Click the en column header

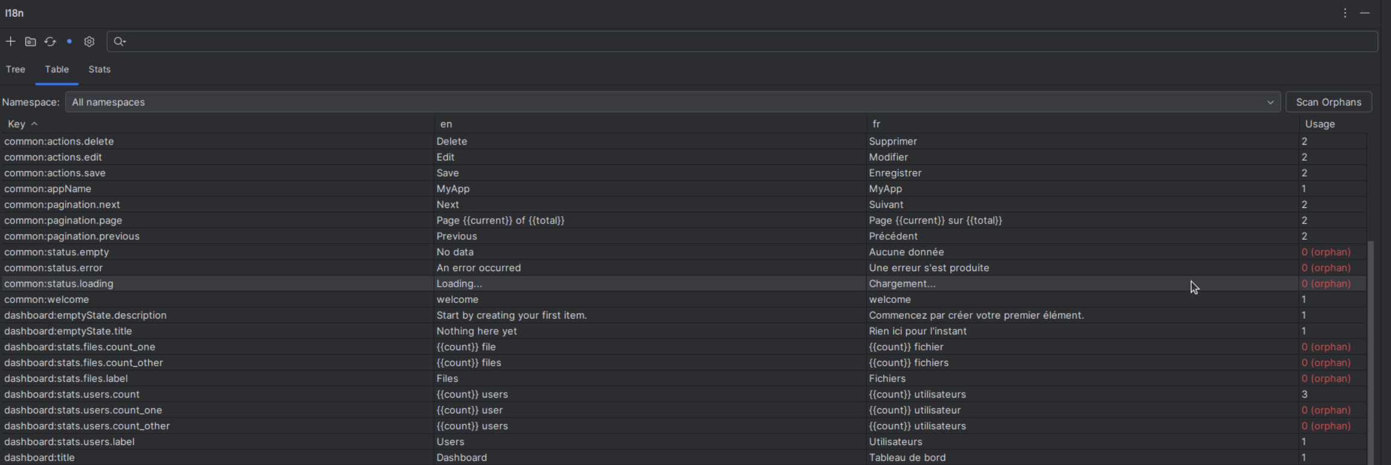(650, 124)
